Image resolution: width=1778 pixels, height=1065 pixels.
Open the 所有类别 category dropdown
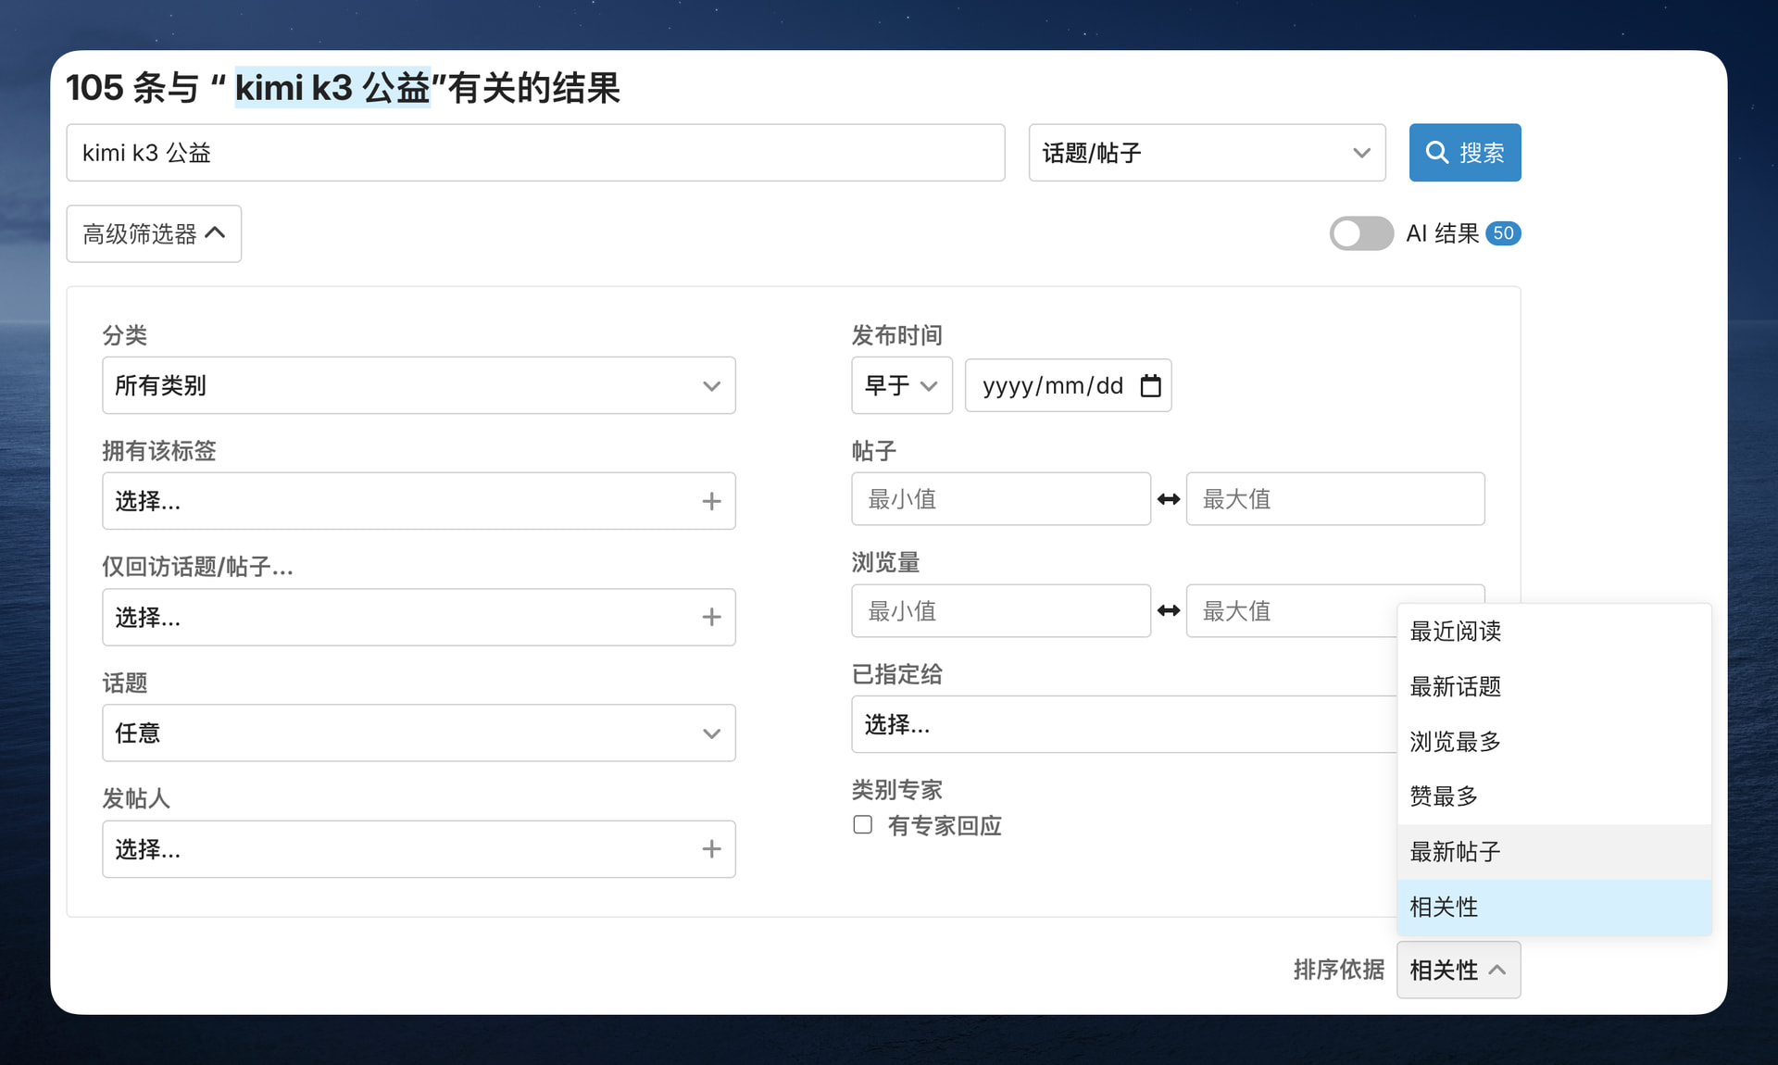[419, 385]
